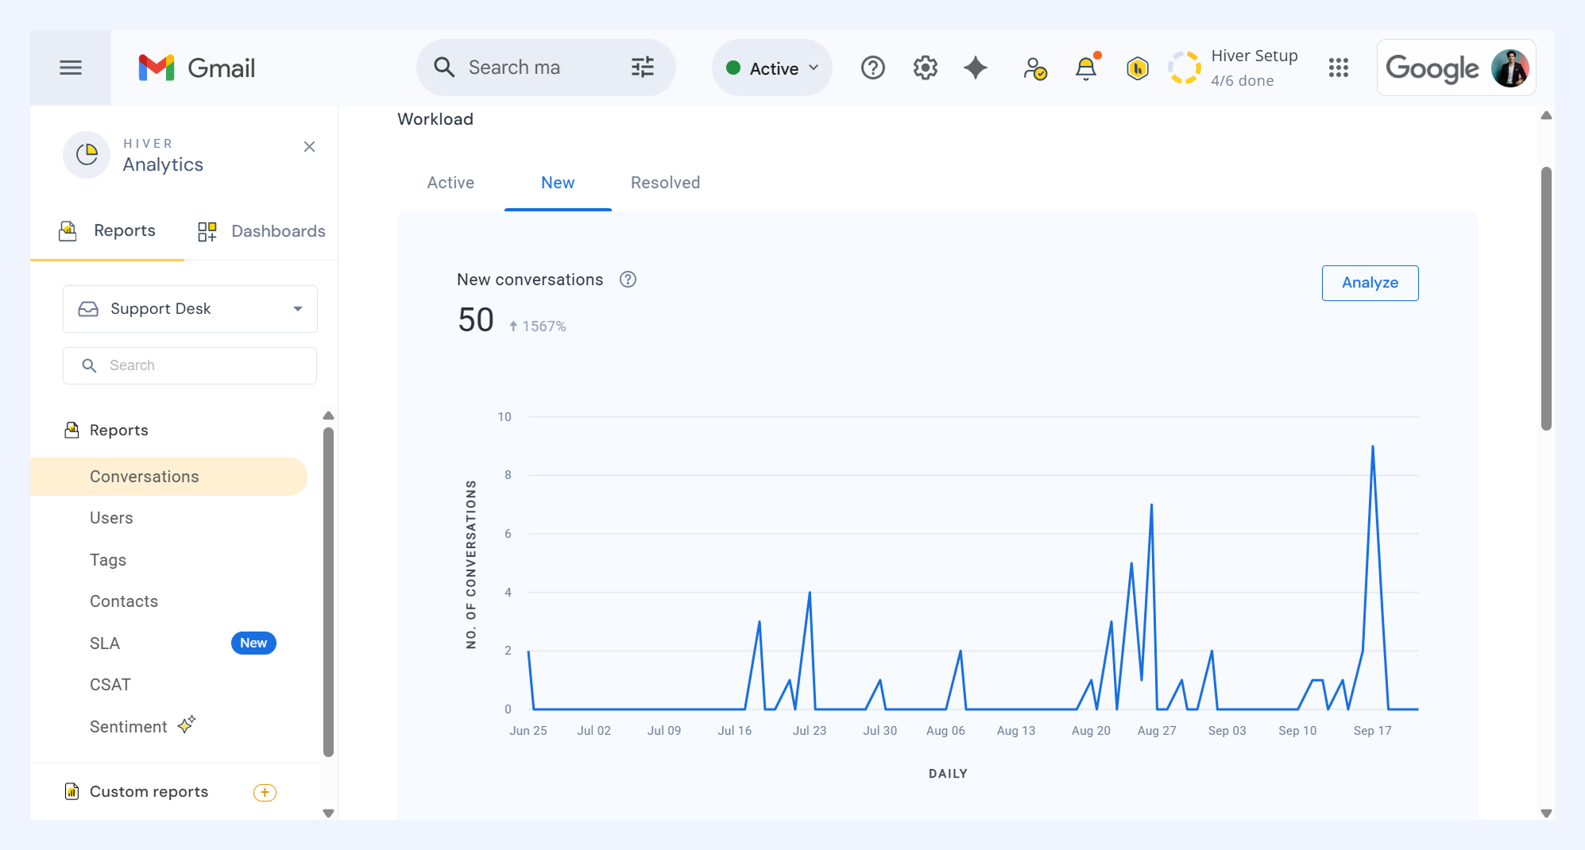Screen dimensions: 1585x850
Task: Open Hiver Setup progress panel
Action: pos(1235,68)
